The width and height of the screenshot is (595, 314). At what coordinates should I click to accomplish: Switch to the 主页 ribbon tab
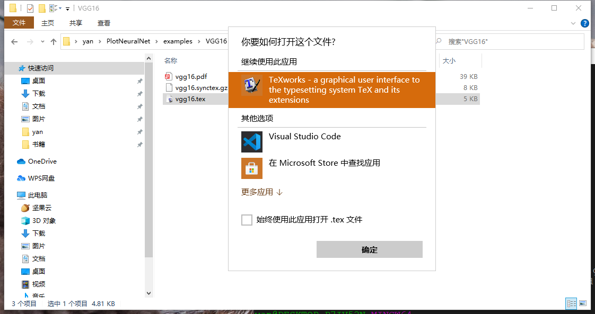pos(48,23)
